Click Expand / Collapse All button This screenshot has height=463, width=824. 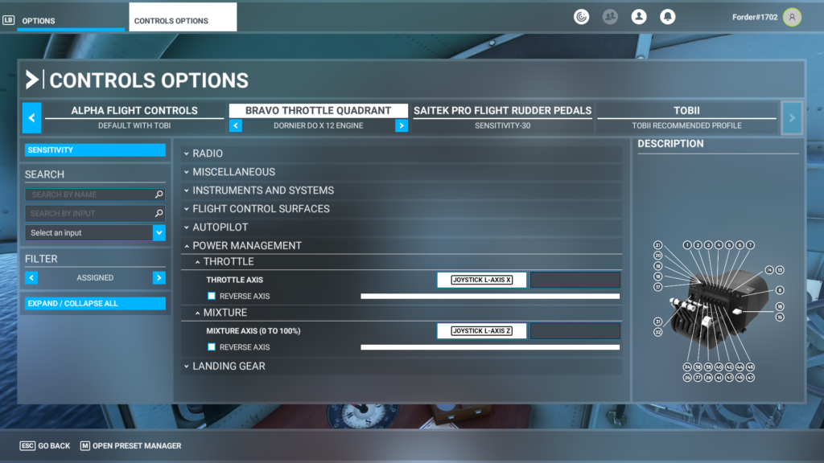coord(95,303)
